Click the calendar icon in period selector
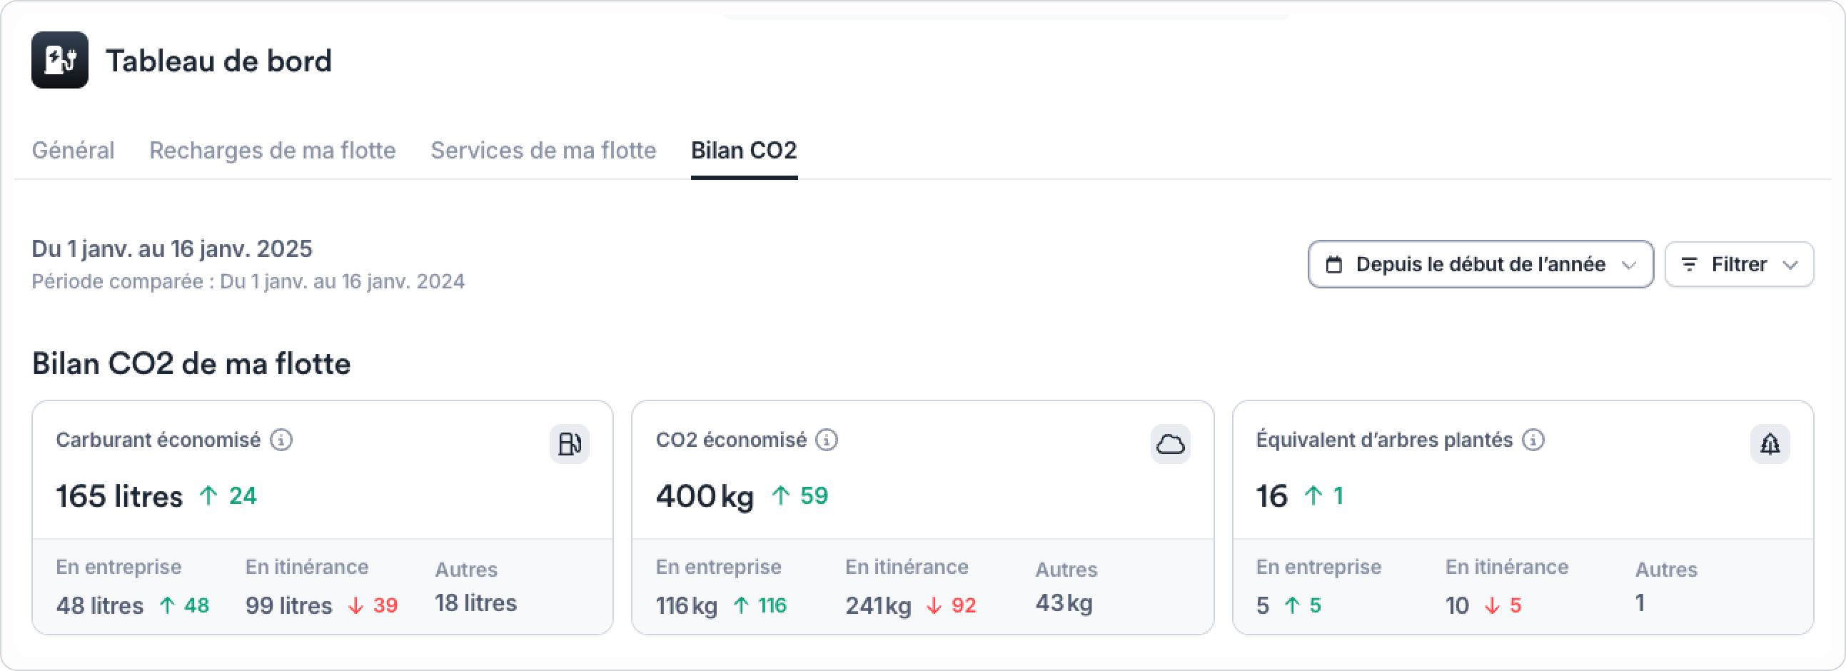 pyautogui.click(x=1333, y=265)
